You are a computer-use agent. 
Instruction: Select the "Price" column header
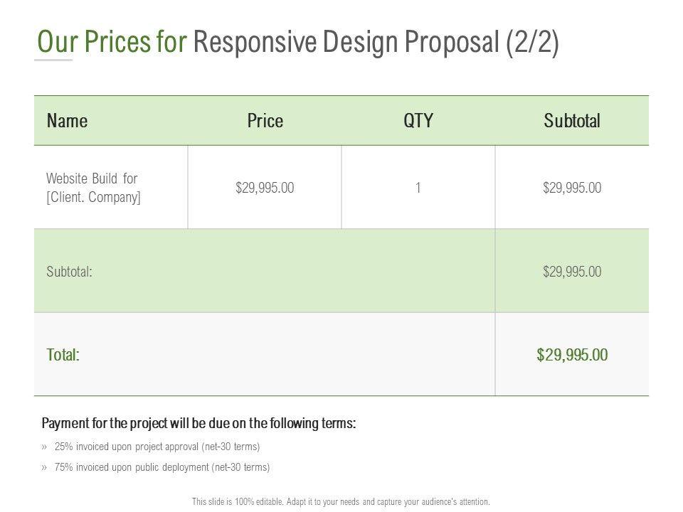point(265,121)
